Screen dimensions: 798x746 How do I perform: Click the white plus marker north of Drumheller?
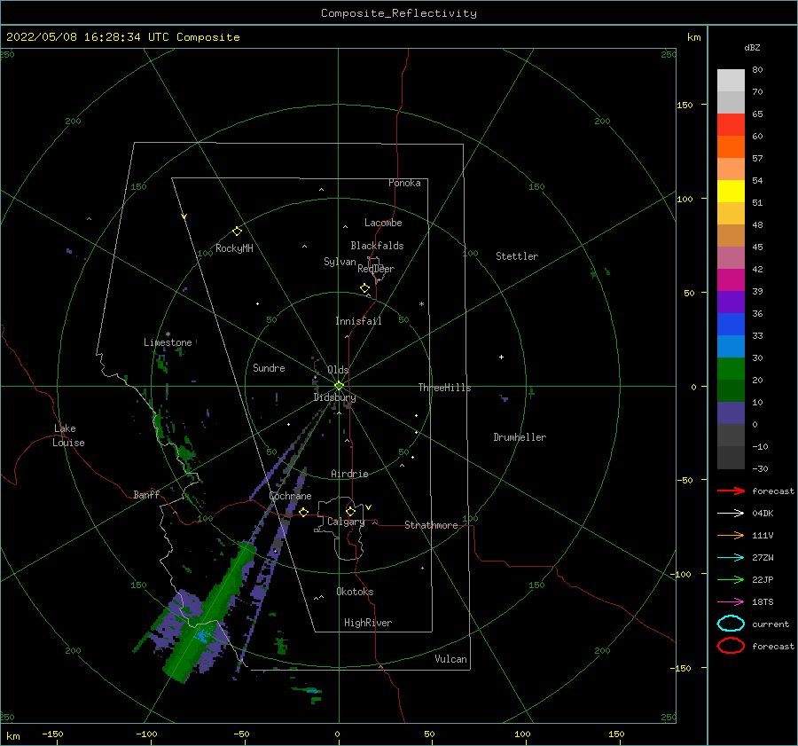point(501,357)
